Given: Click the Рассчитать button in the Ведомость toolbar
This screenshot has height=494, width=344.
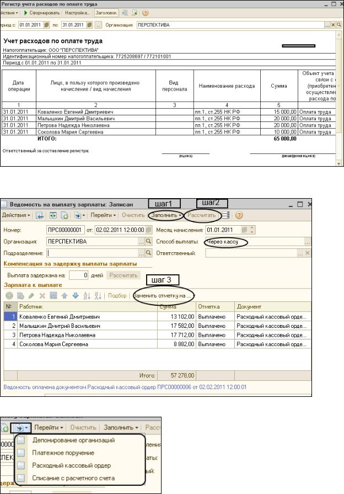Looking at the screenshot, I should (x=201, y=215).
